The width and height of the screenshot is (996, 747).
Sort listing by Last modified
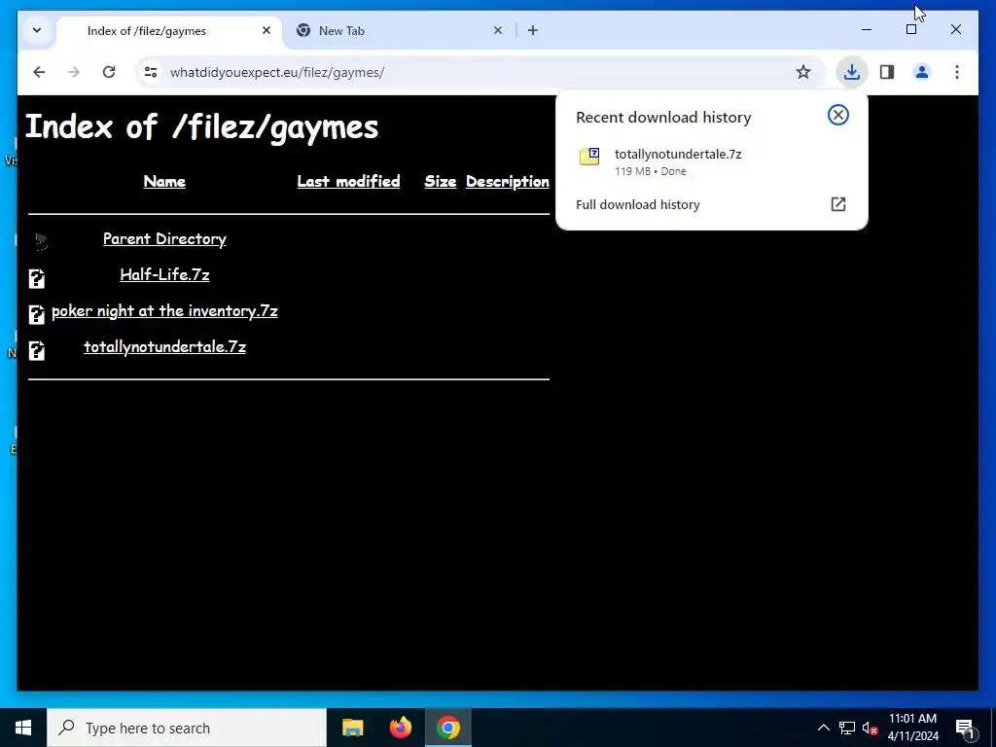(348, 182)
